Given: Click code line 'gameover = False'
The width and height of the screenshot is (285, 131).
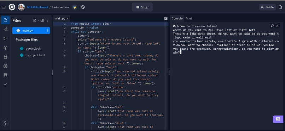Looking at the screenshot, I should coord(85,28).
